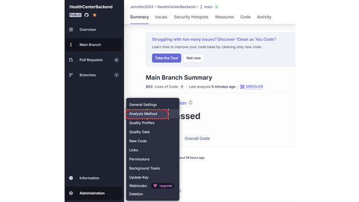Open the Activity tab
This screenshot has width=359, height=202.
tap(264, 17)
